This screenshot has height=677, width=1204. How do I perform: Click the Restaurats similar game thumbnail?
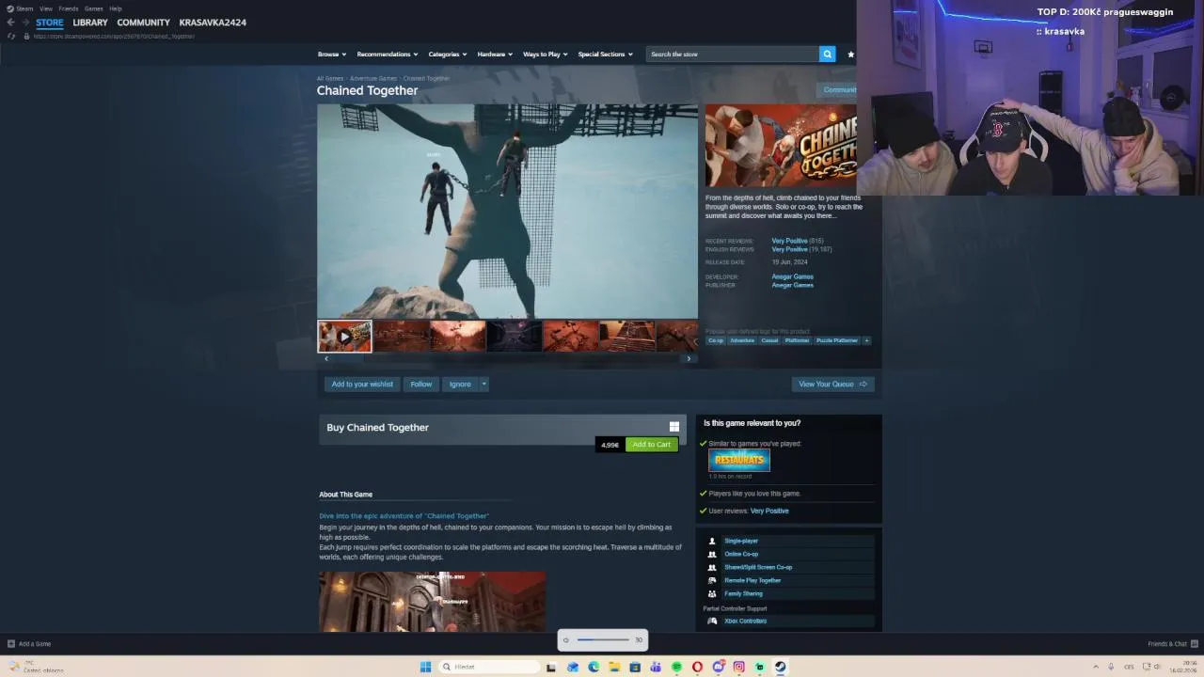(739, 460)
